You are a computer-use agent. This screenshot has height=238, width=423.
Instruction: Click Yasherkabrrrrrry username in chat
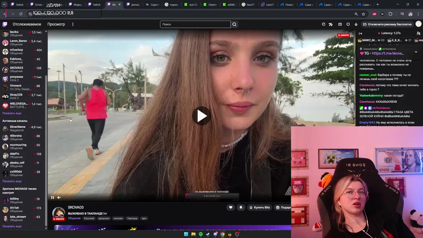(371, 96)
